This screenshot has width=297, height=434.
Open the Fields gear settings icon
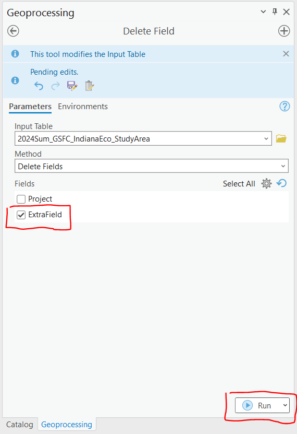266,183
